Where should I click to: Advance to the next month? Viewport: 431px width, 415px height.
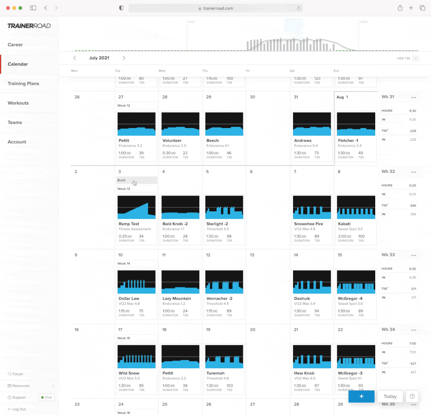pos(124,58)
